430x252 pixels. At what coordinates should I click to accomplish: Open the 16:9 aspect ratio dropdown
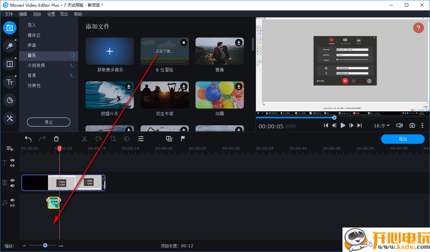pyautogui.click(x=382, y=125)
